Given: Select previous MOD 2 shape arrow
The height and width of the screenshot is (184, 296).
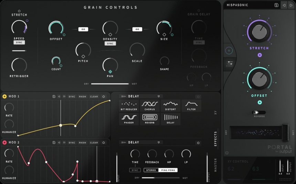Looking at the screenshot, I should 59,143.
